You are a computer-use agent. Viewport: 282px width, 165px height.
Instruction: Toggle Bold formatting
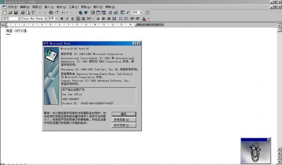[62, 19]
